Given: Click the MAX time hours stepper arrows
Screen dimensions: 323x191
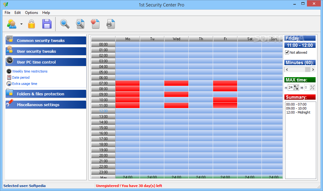Looking at the screenshot, I should pos(296,87).
